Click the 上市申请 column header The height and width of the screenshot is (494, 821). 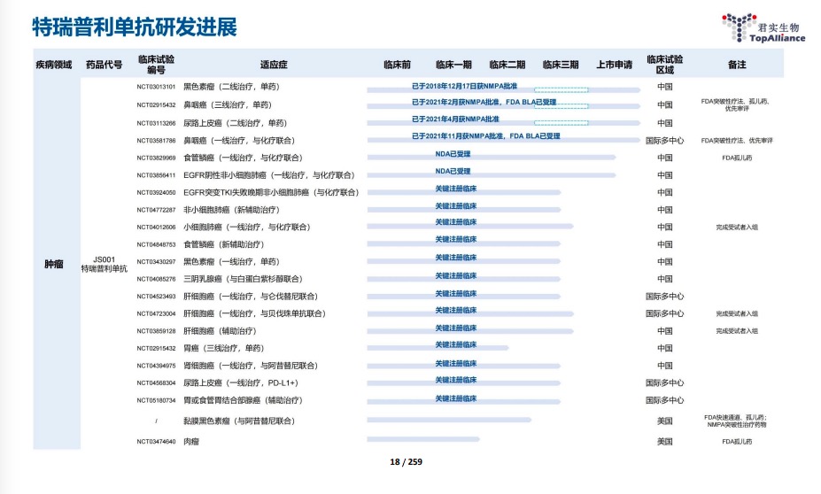(614, 65)
